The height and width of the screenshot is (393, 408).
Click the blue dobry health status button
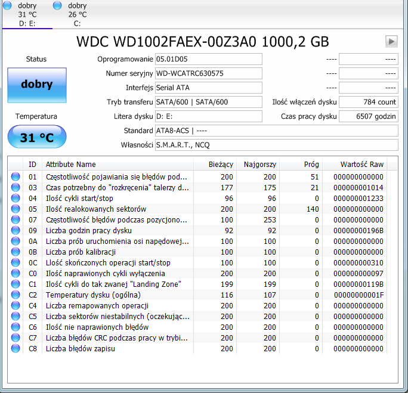pos(37,85)
